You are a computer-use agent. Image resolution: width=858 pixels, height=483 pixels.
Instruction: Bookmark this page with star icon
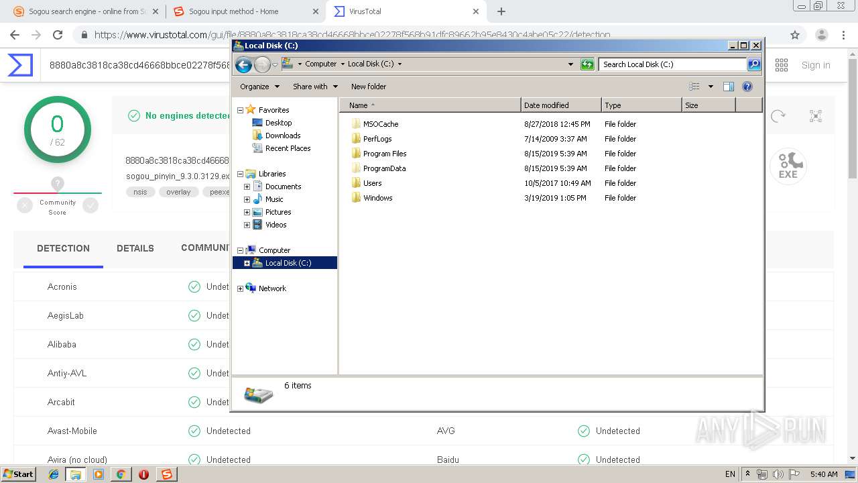[795, 35]
